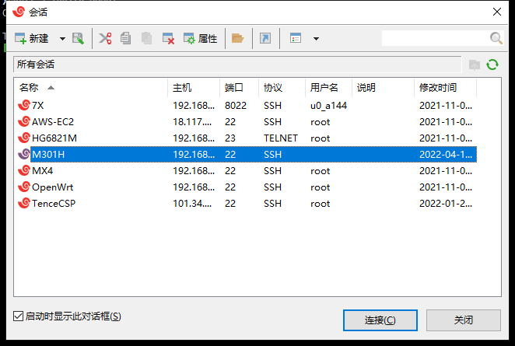This screenshot has height=346, width=515.
Task: Click the 关闭 close button
Action: click(464, 320)
